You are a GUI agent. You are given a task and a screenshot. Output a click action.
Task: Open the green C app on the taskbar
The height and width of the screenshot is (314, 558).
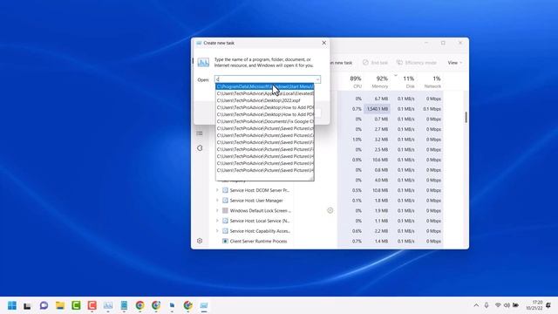(x=76, y=305)
